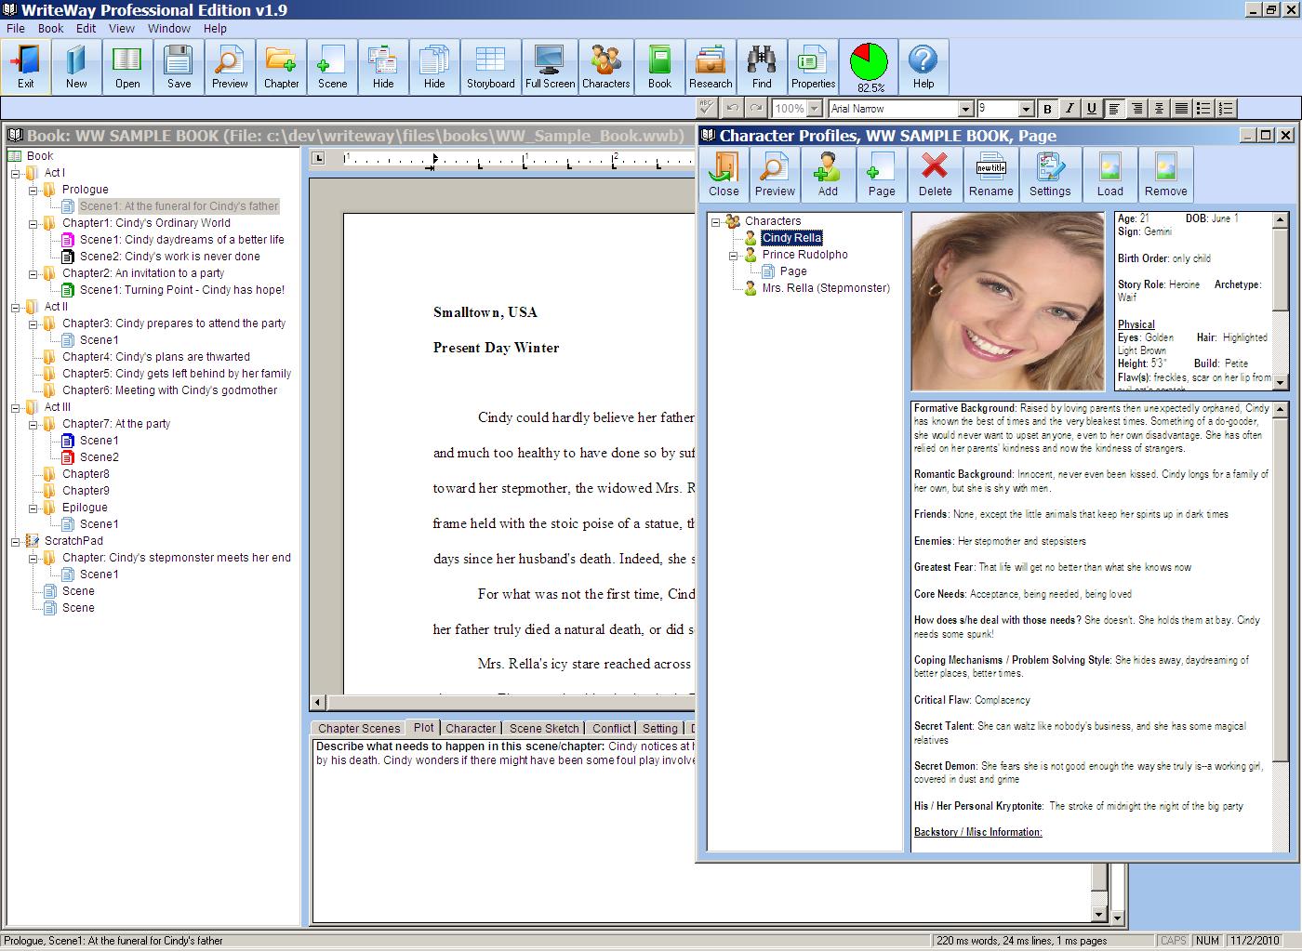This screenshot has height=951, width=1302.
Task: Select Mrs. Rella (Stepmonster) in the Characters tree
Action: [x=826, y=288]
